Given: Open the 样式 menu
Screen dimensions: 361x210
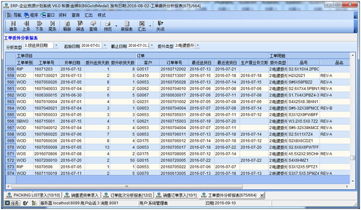Looking at the screenshot, I should click(102, 15).
